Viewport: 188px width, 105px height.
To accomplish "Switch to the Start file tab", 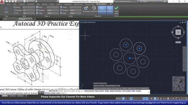I will click(5, 19).
